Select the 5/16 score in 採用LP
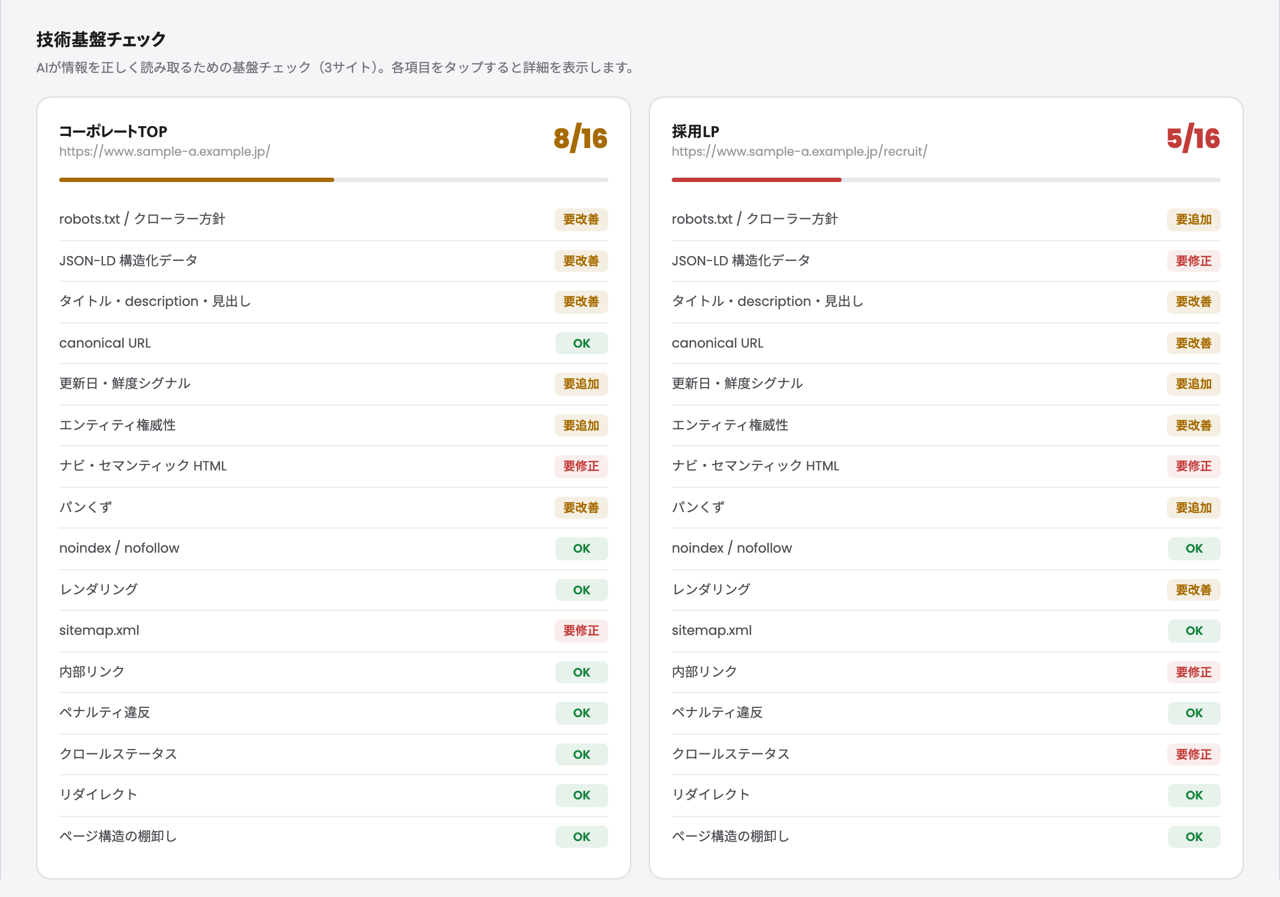1280x897 pixels. (x=1193, y=138)
